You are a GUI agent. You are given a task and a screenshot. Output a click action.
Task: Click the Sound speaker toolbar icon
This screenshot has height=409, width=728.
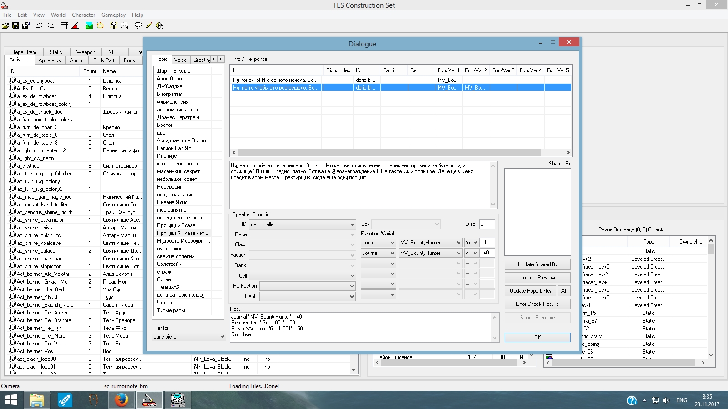coord(159,25)
